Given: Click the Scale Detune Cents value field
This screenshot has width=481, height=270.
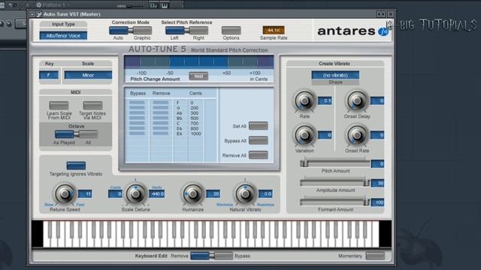Looking at the screenshot, I should (115, 193).
